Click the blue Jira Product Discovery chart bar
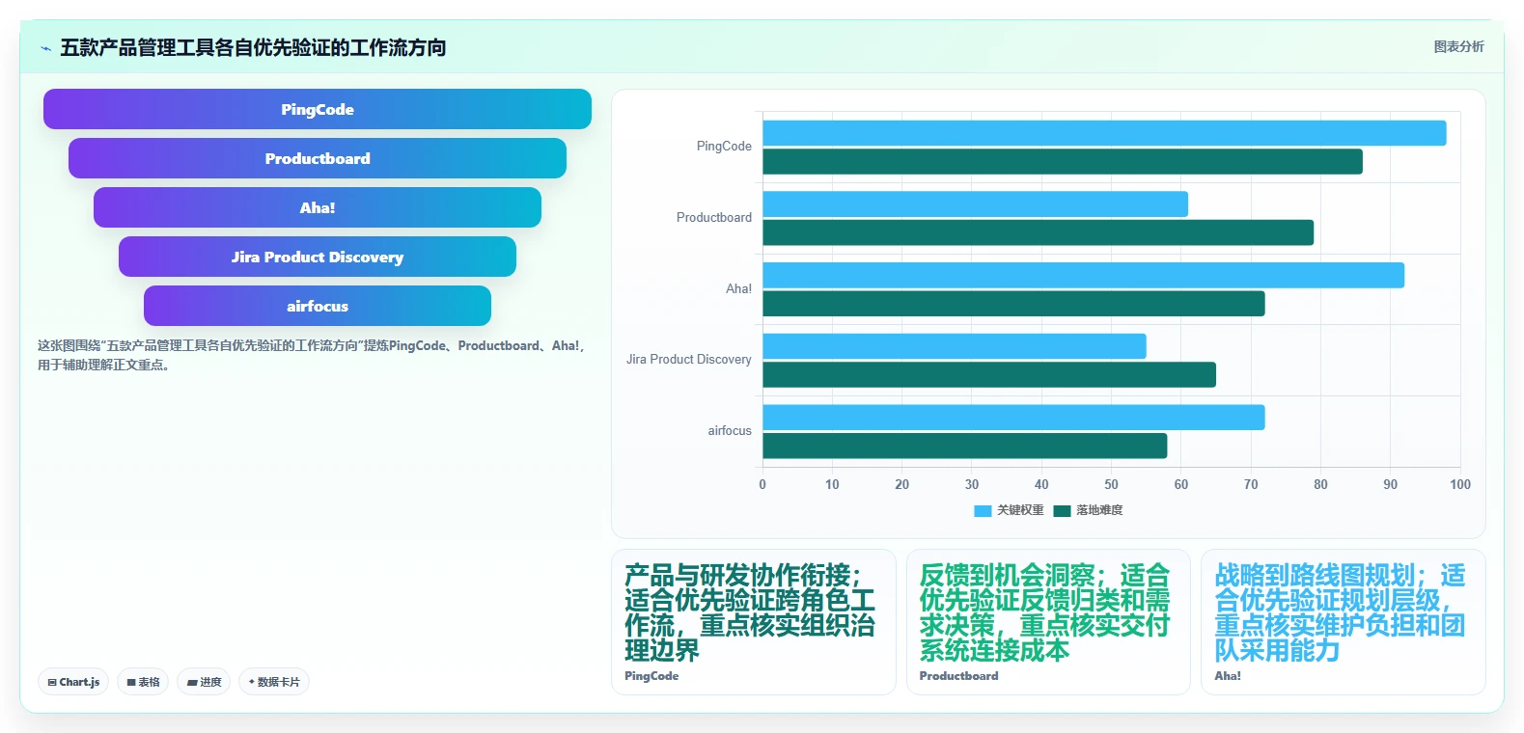 955,346
